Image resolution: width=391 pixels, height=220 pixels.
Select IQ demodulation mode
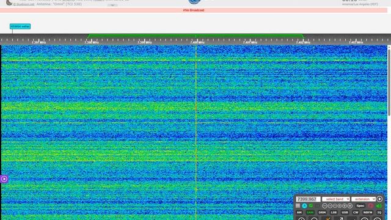[x=379, y=213]
